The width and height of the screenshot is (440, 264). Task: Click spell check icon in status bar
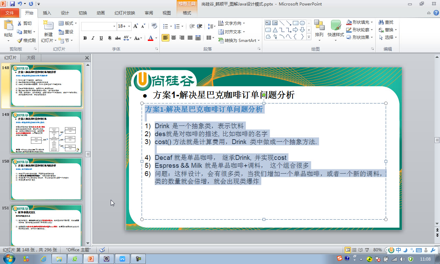point(102,250)
